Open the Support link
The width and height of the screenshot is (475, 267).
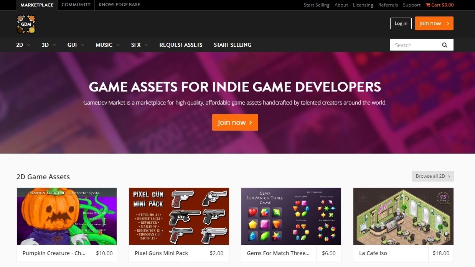pos(412,5)
